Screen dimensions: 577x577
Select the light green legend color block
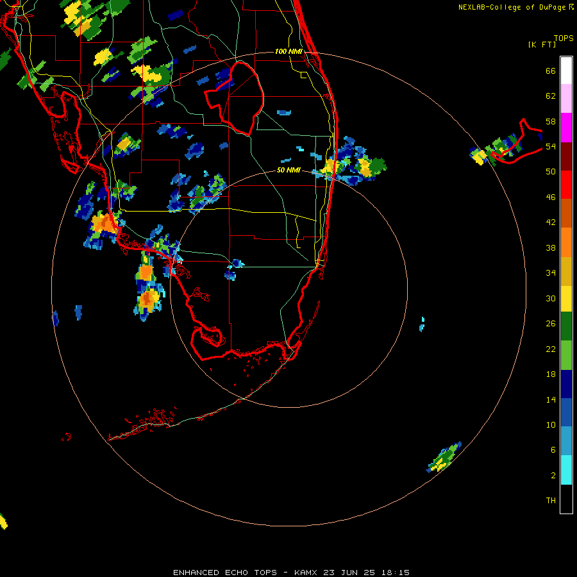566,355
